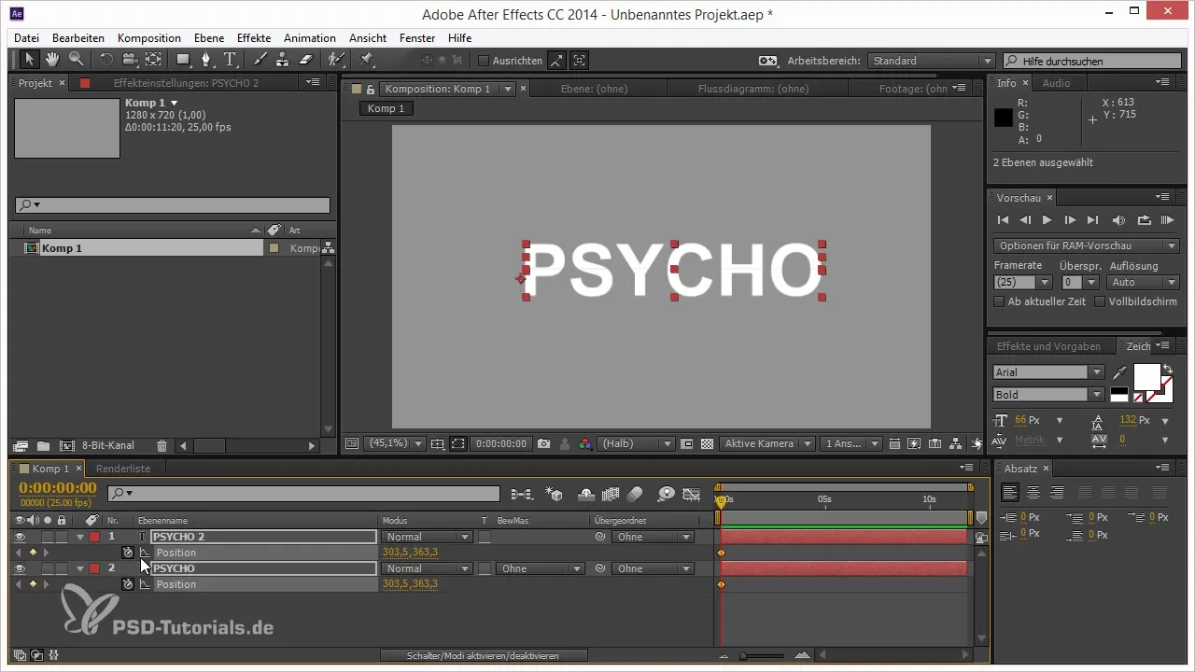Select the Roto Brush tool
This screenshot has height=672, width=1195.
336,60
